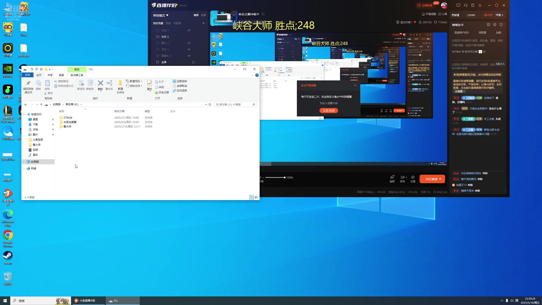Expand 此电脑 tree node
Image resolution: width=542 pixels, height=305 pixels.
coord(24,162)
